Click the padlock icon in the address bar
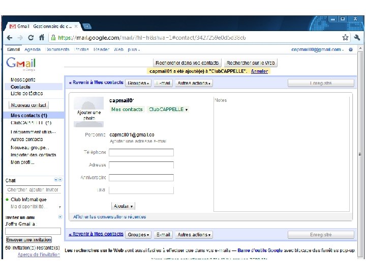The height and width of the screenshot is (275, 366). pyautogui.click(x=53, y=38)
